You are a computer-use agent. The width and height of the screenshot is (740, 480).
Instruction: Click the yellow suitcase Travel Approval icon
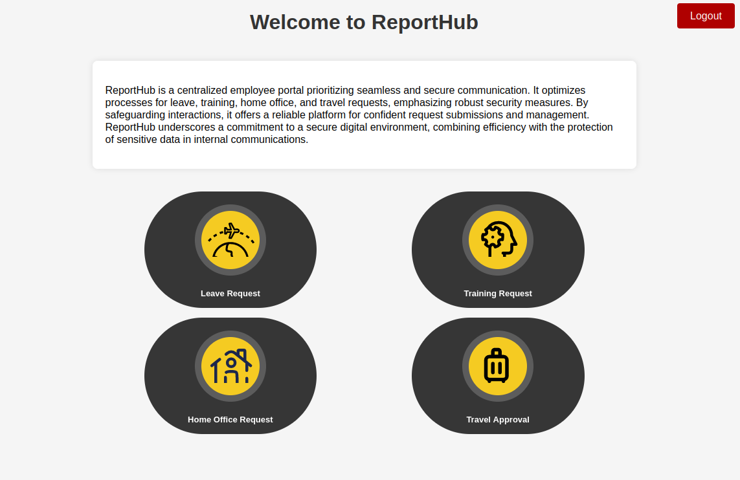(498, 366)
